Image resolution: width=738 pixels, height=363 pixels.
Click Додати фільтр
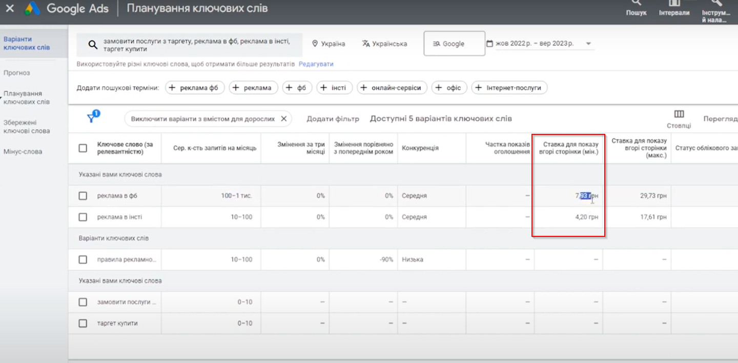point(333,119)
